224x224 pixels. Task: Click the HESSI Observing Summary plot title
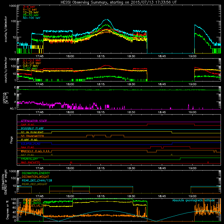pos(119,3)
